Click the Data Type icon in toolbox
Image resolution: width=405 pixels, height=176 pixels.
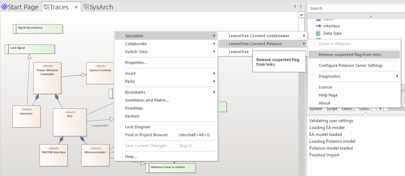[x=318, y=33]
